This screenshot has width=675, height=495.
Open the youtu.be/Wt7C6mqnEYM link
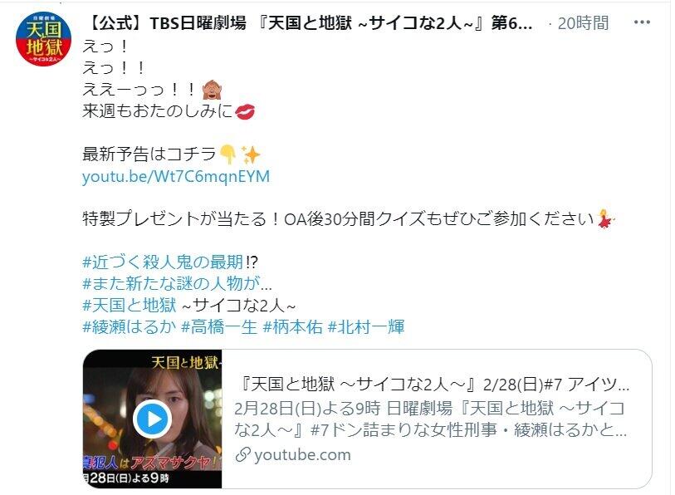[176, 177]
